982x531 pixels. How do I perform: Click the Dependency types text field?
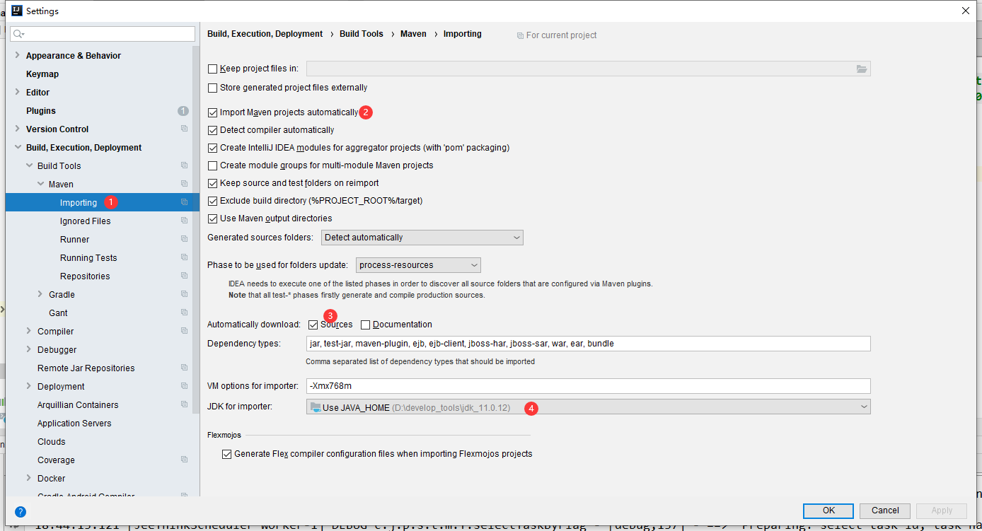pyautogui.click(x=588, y=344)
